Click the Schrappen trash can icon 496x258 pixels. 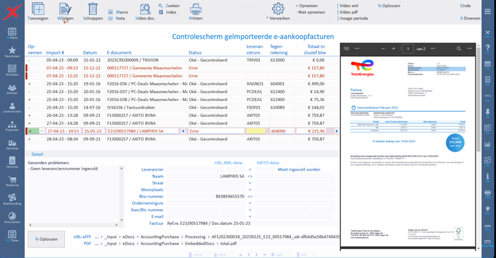point(93,9)
